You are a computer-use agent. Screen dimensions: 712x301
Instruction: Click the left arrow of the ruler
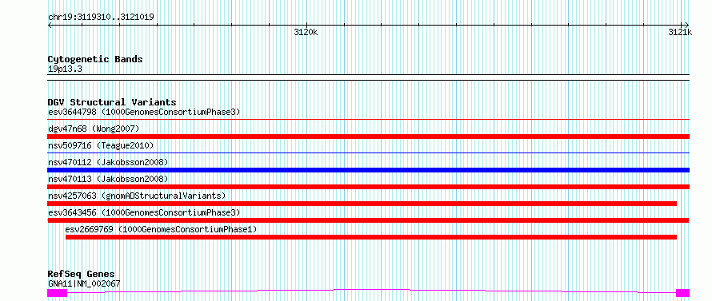coord(50,25)
